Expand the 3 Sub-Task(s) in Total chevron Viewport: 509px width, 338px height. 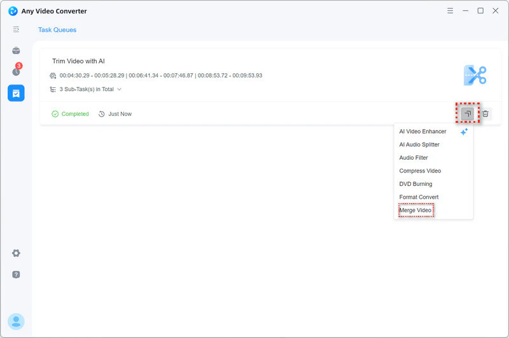(119, 89)
